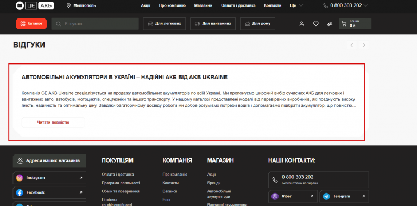This screenshot has height=206, width=417.
Task: Open Адреси наших магазинів button
Action: tap(49, 160)
